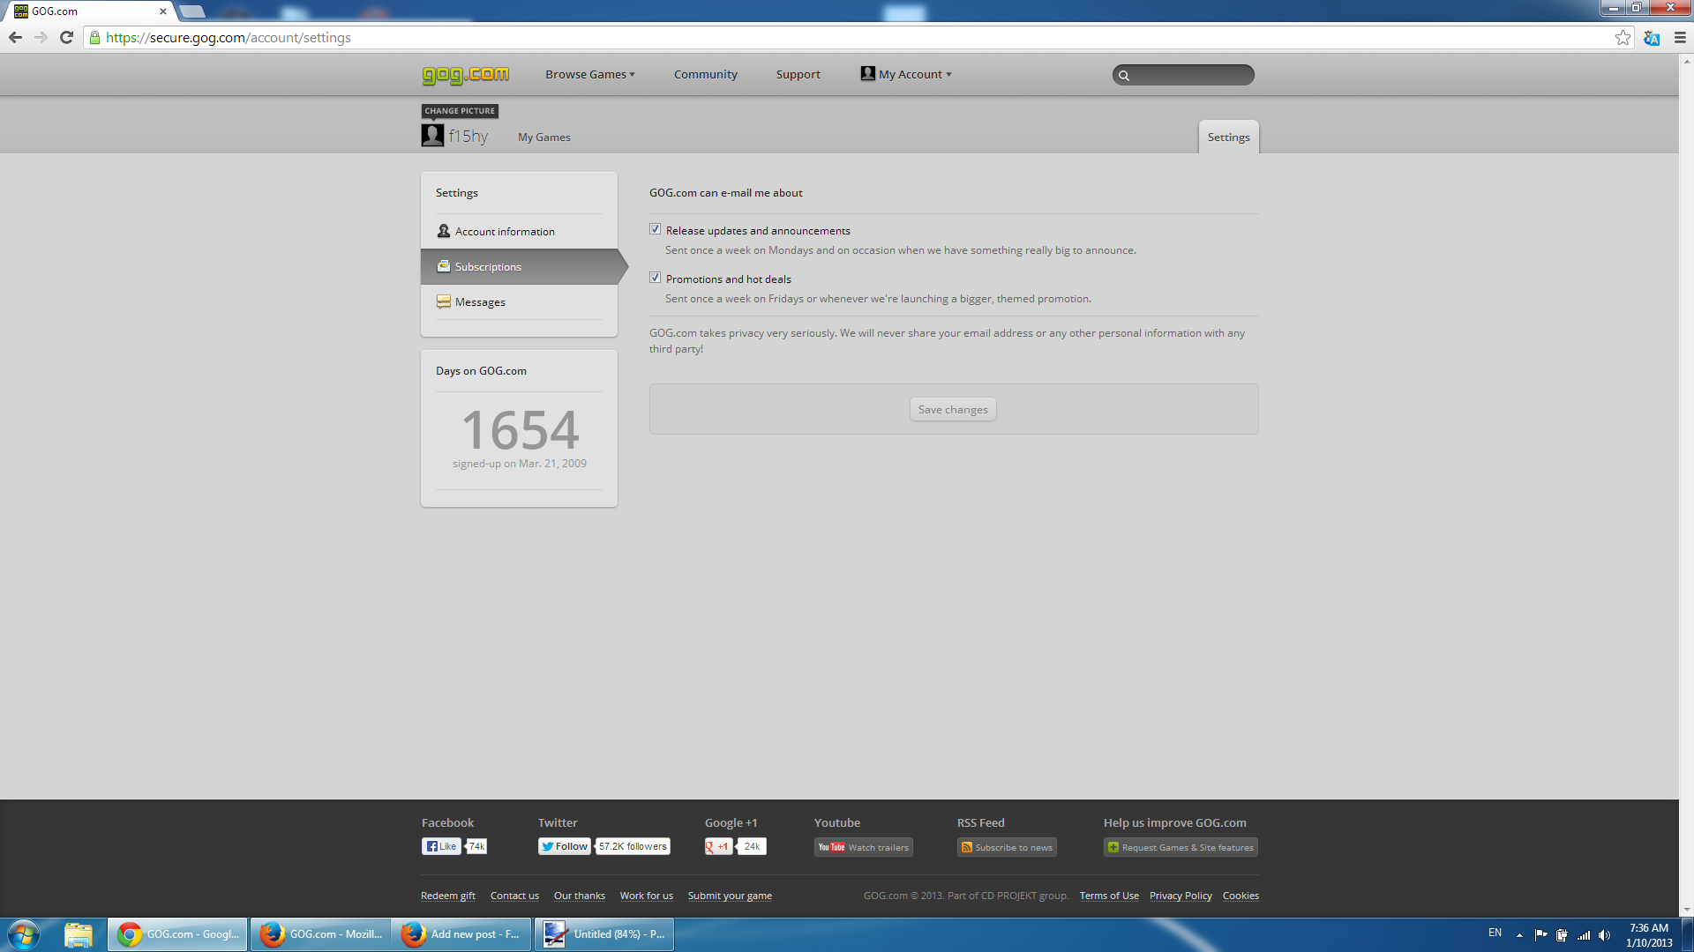Select the Settings tab
Viewport: 1694px width, 952px height.
(1228, 137)
